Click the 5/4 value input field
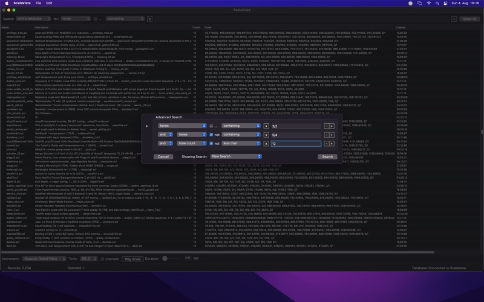 tap(296, 135)
